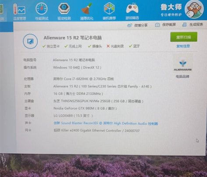Click the 电脑品牌 caption under logo
The image size is (207, 177).
(182, 77)
